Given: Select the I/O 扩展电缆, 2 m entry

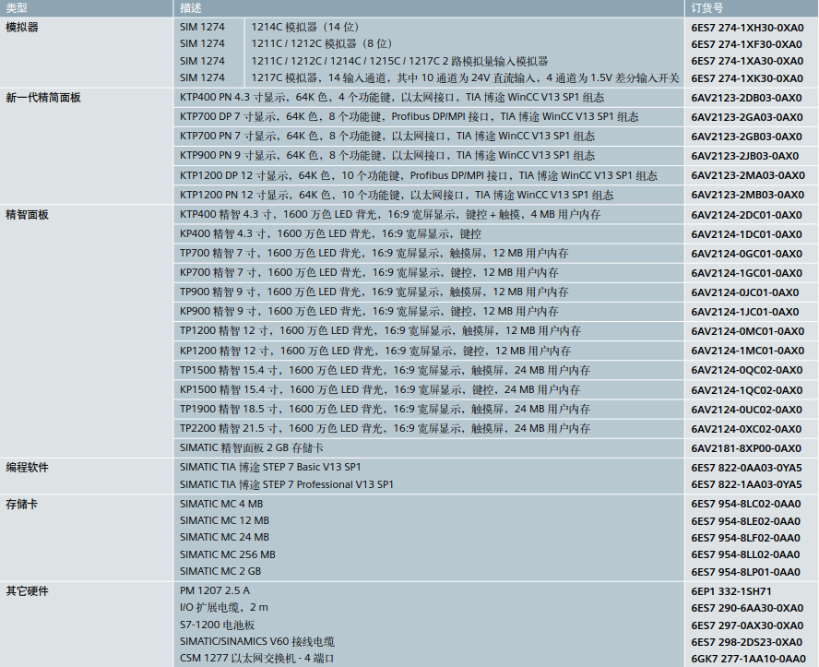Looking at the screenshot, I should click(224, 607).
